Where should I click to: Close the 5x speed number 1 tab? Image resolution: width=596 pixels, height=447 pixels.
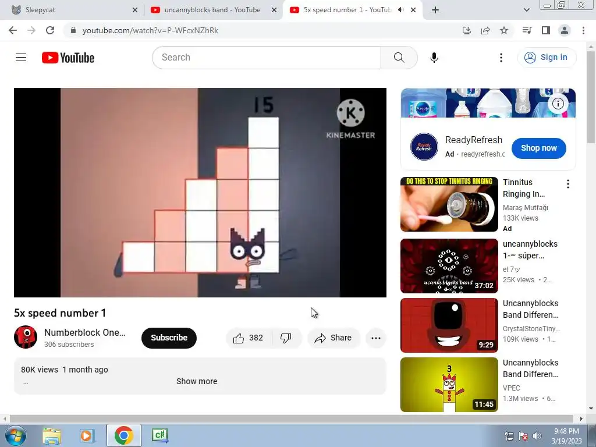pos(413,10)
